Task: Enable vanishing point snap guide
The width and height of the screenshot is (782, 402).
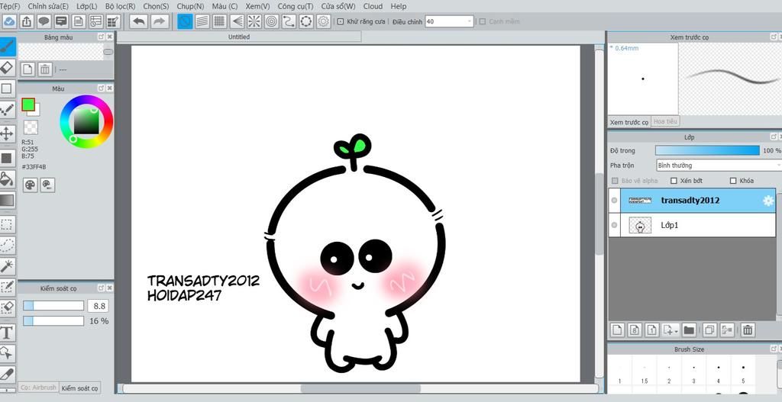Action: pos(237,21)
